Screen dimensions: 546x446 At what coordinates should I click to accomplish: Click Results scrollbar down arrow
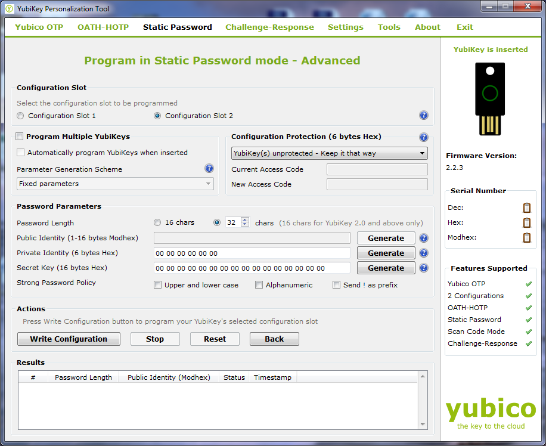[x=423, y=425]
